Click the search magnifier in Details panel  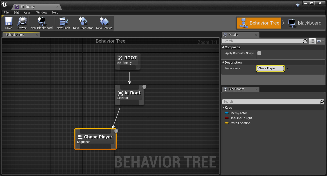click(x=305, y=41)
